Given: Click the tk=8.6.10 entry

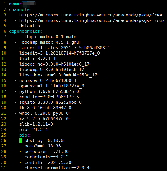Looking at the screenshot, I should click(x=45, y=108).
